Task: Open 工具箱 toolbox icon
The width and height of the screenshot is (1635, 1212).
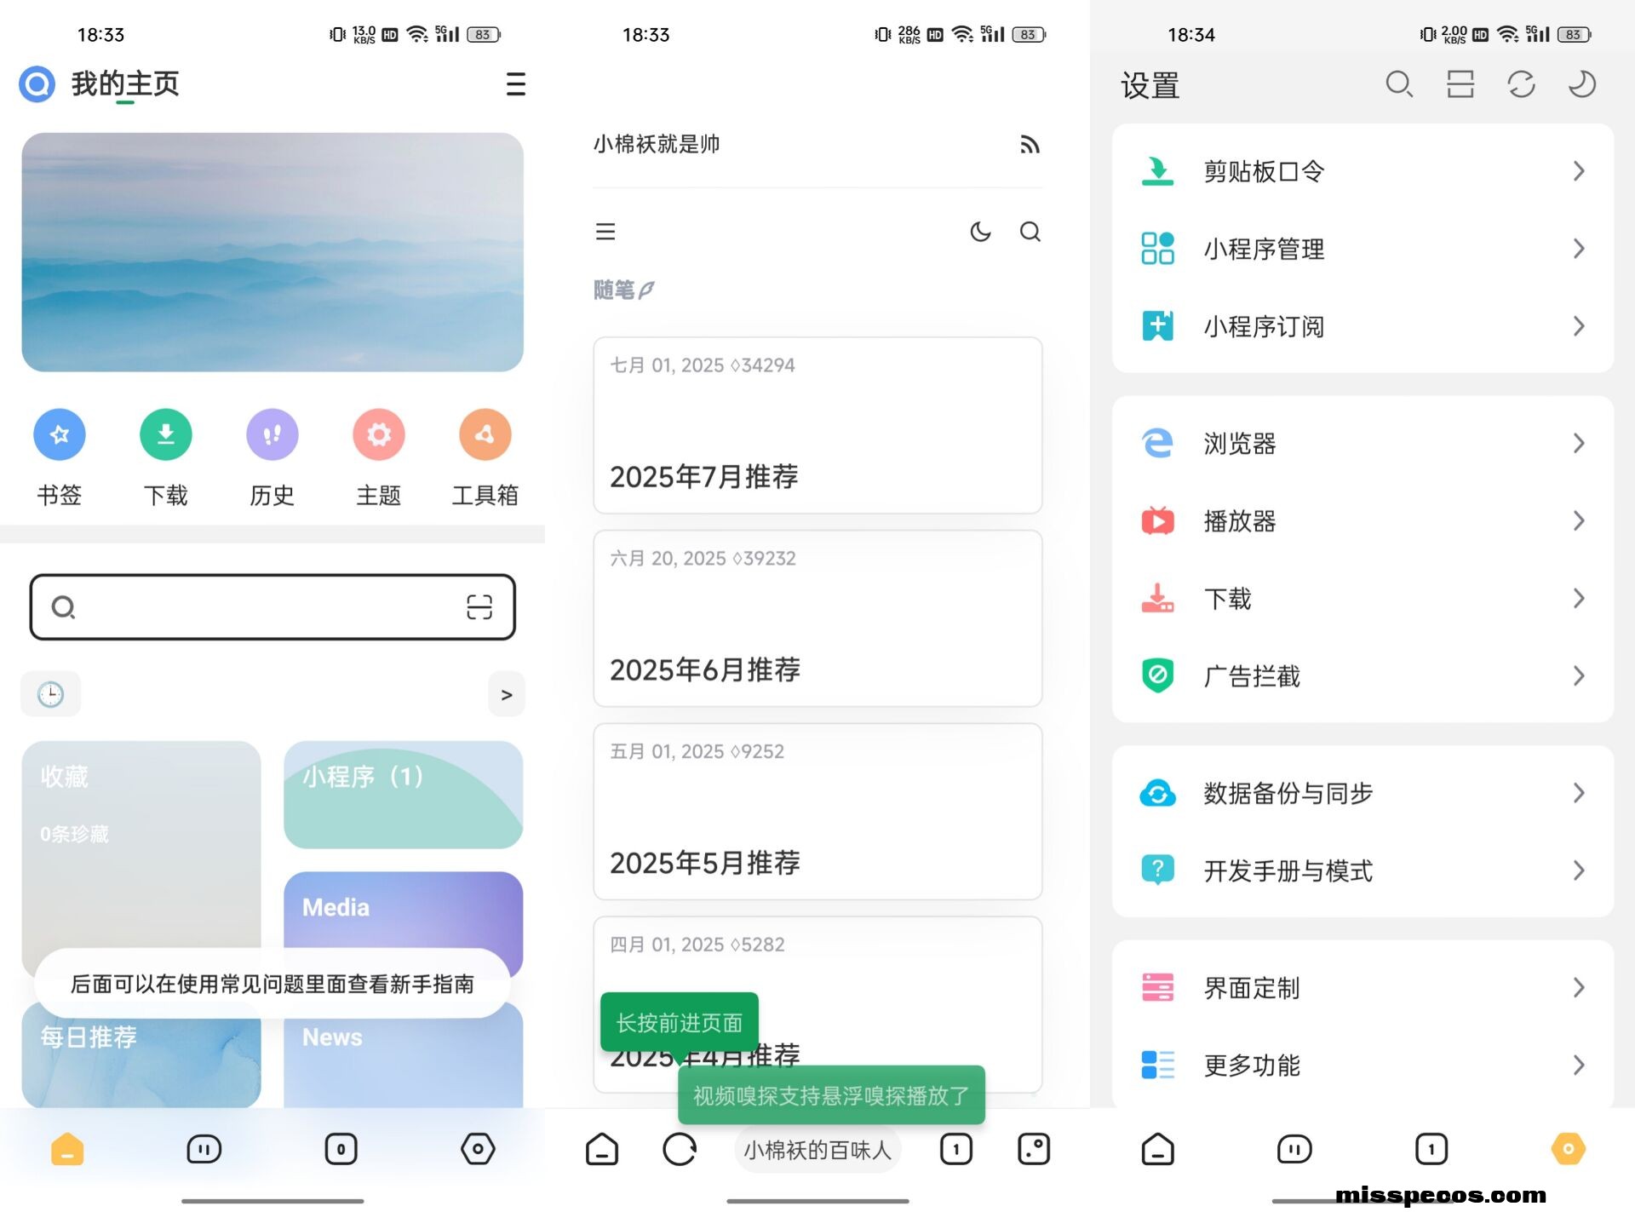Action: point(485,434)
